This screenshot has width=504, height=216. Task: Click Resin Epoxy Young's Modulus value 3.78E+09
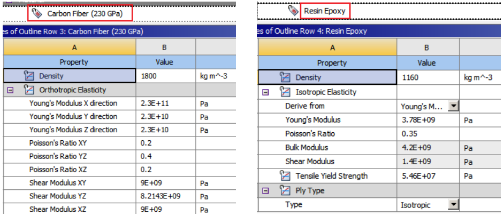click(428, 120)
